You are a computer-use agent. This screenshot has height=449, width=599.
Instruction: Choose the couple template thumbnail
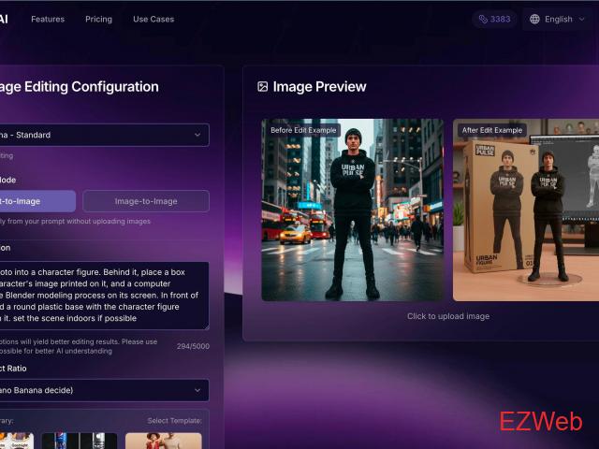(163, 441)
